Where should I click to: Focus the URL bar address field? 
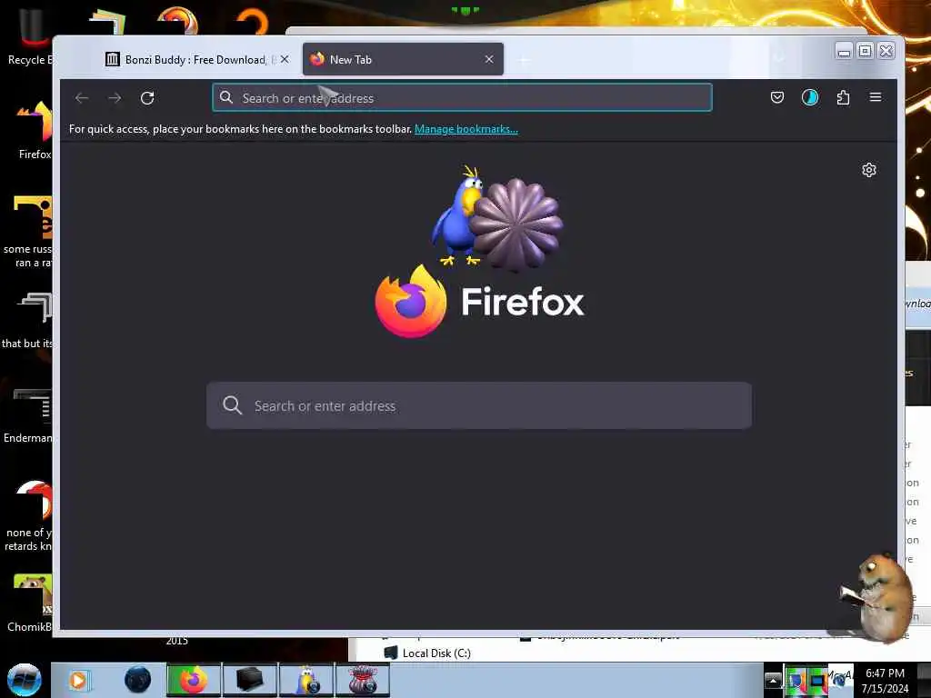coord(462,98)
